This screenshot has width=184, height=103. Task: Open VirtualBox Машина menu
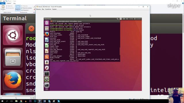(x=38, y=9)
